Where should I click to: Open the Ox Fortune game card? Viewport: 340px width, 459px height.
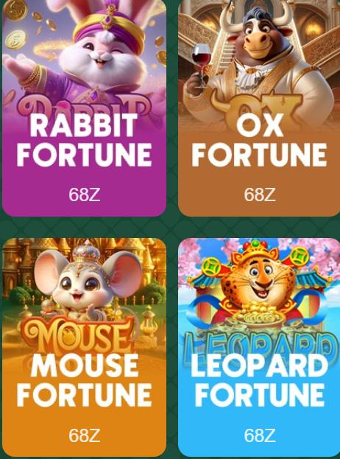pos(259,108)
